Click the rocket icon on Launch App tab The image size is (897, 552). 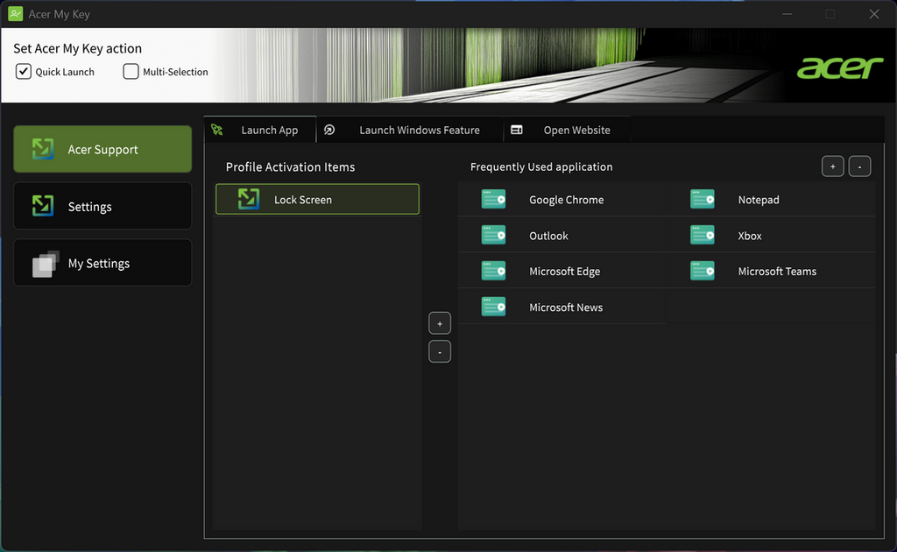[x=217, y=130]
